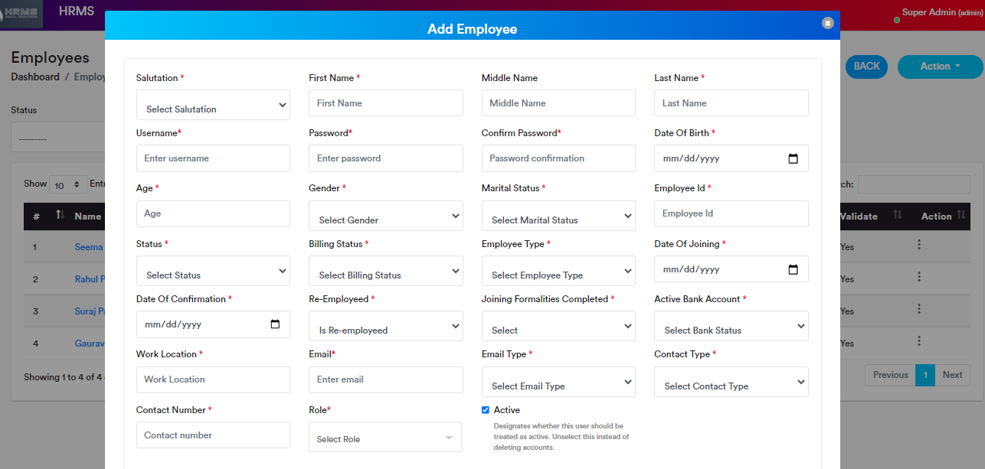This screenshot has width=985, height=469.
Task: Click the First Name input field
Action: click(x=385, y=103)
